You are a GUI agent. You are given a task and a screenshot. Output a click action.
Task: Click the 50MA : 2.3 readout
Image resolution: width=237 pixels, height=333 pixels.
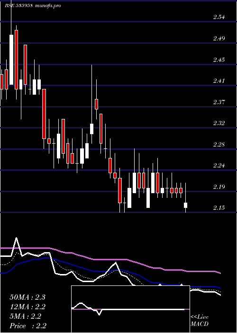(27, 297)
